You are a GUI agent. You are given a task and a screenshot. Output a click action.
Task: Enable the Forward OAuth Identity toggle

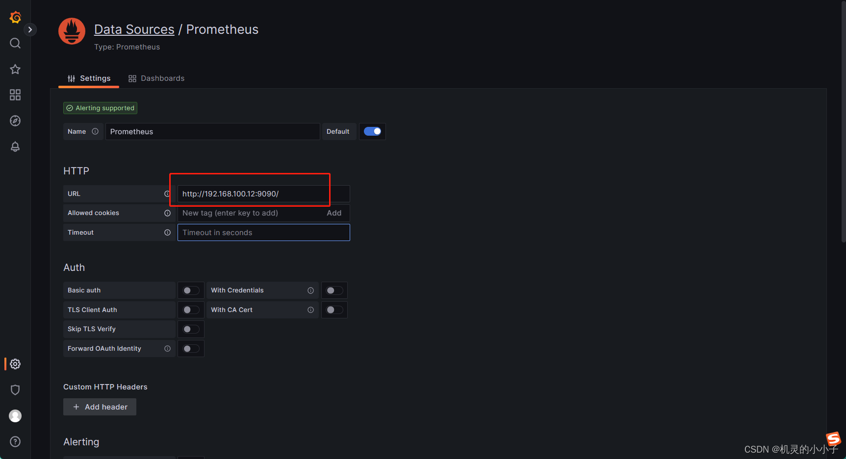(x=191, y=349)
